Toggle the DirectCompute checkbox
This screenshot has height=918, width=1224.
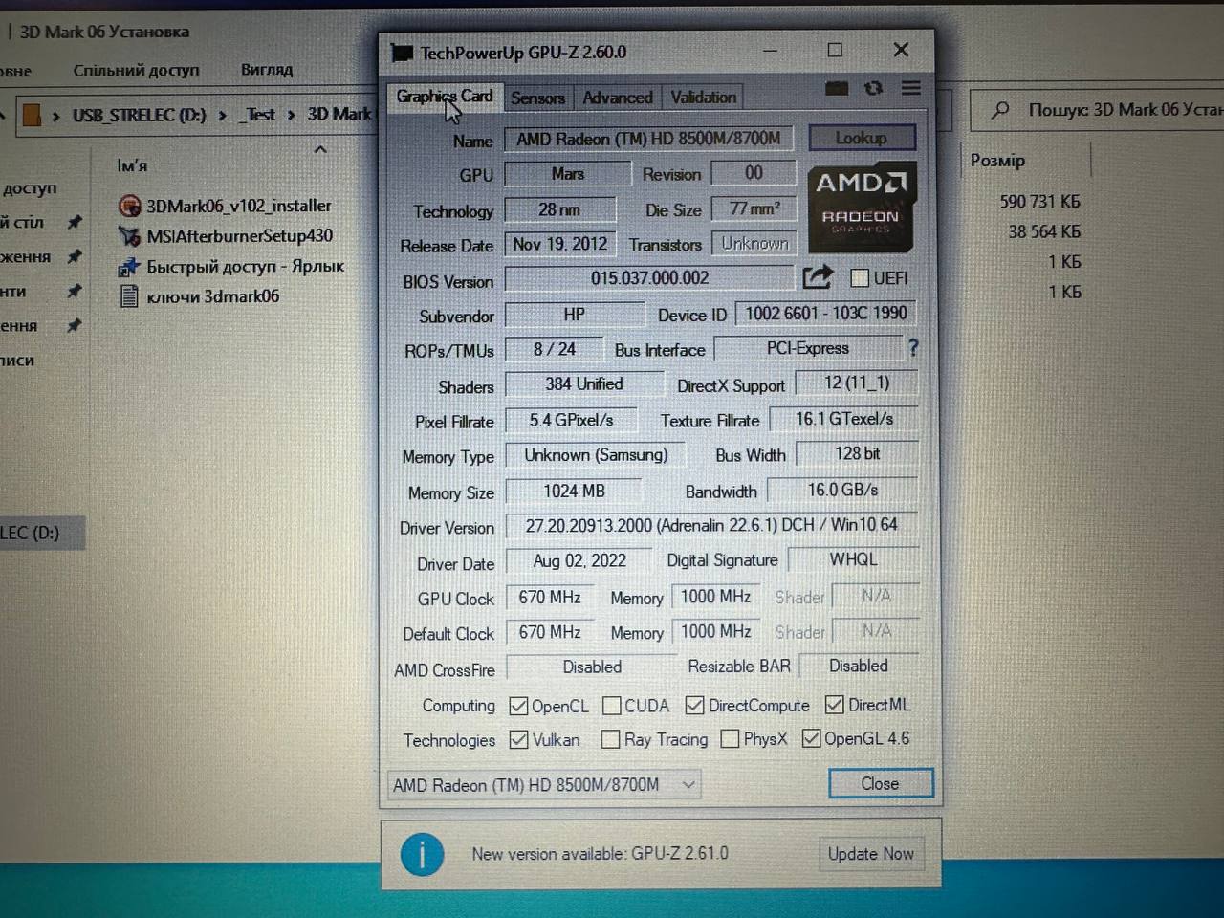695,706
